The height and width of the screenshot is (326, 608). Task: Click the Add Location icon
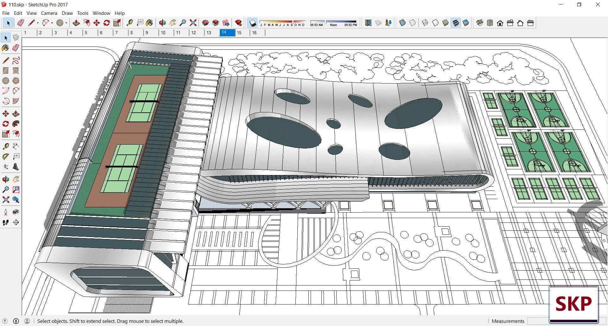[x=368, y=23]
